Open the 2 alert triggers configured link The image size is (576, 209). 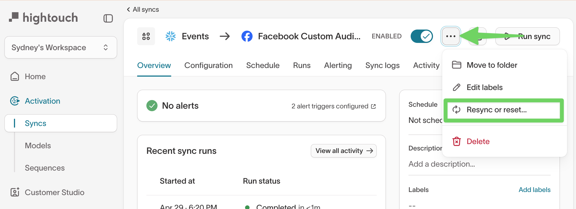333,106
